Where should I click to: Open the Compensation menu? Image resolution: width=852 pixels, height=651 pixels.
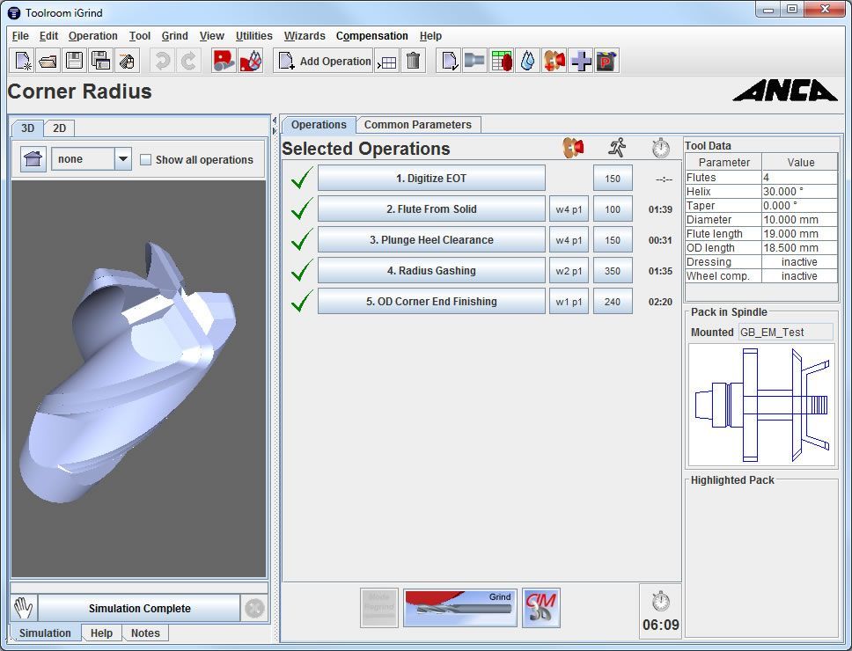coord(371,36)
